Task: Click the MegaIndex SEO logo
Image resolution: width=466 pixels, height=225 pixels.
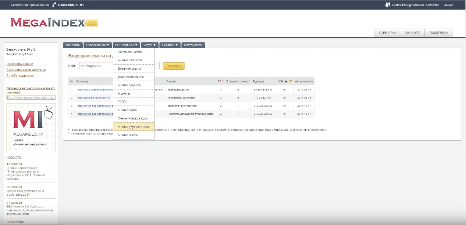Action: click(54, 23)
